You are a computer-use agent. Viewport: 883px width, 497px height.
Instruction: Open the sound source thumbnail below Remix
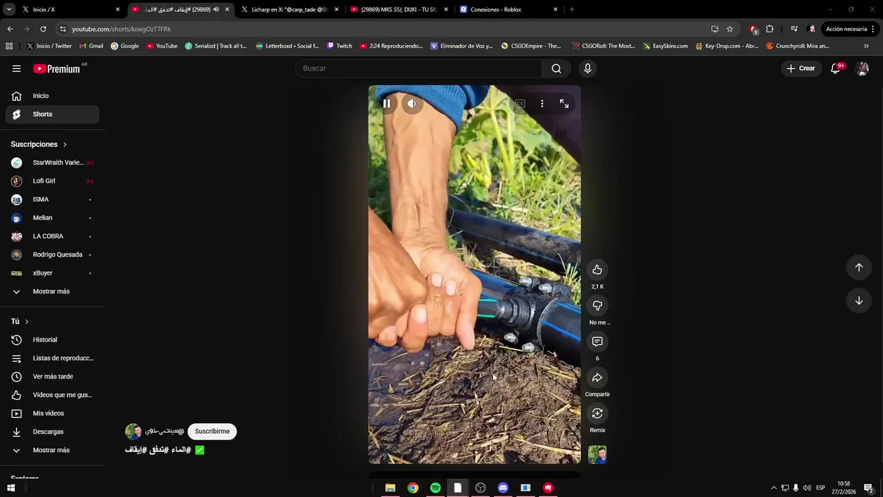[597, 455]
